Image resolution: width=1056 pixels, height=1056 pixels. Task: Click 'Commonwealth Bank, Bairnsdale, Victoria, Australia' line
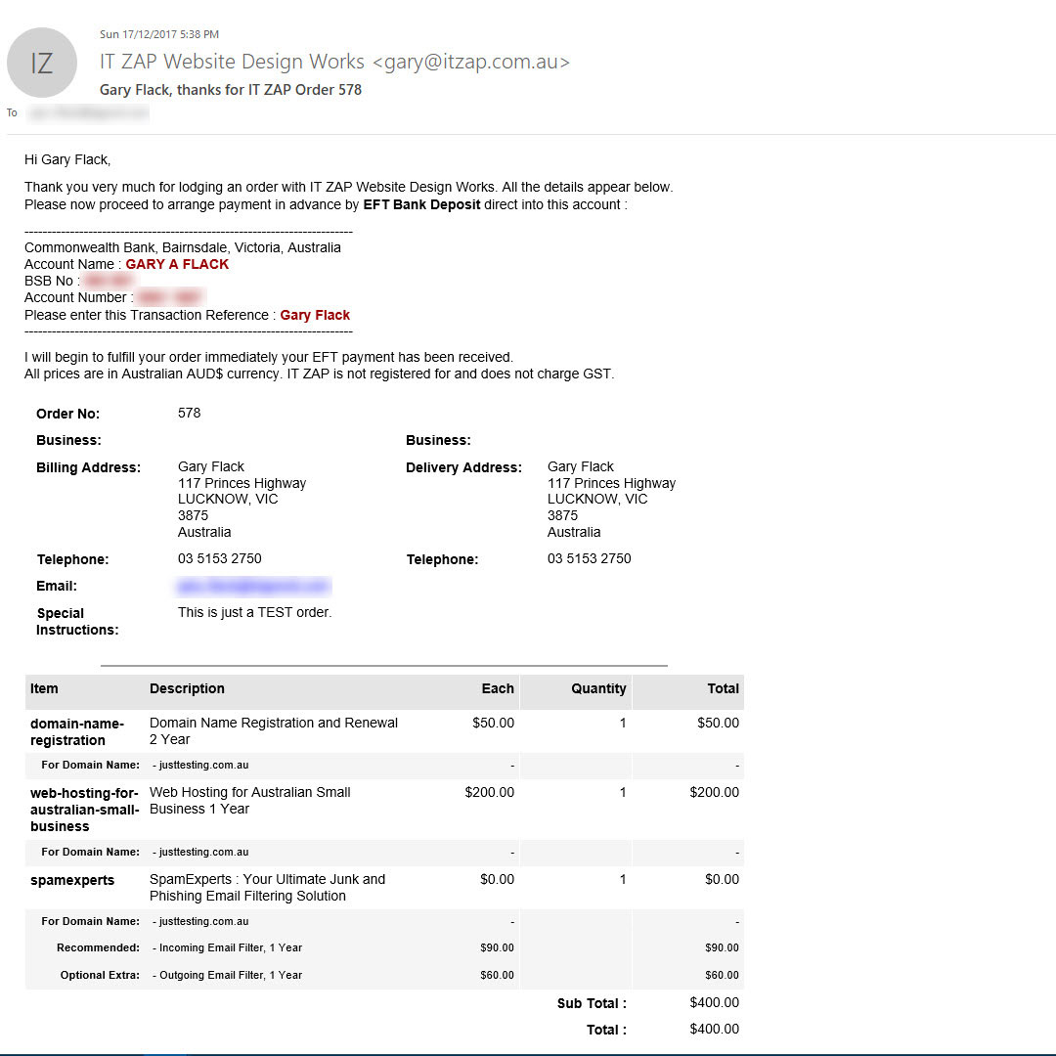tap(183, 247)
